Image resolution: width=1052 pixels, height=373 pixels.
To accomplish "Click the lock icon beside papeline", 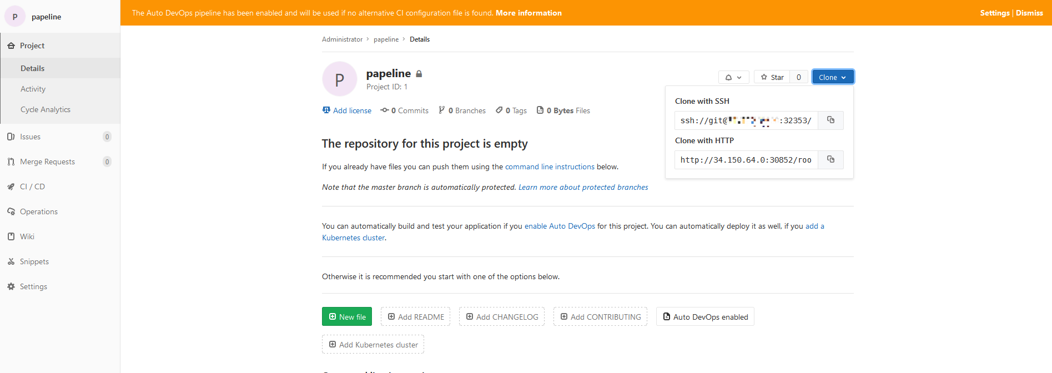I will [x=419, y=74].
